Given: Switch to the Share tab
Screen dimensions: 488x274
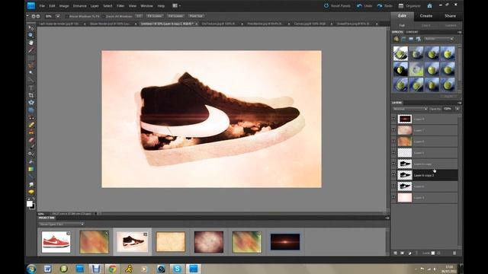Looking at the screenshot, I should (450, 16).
